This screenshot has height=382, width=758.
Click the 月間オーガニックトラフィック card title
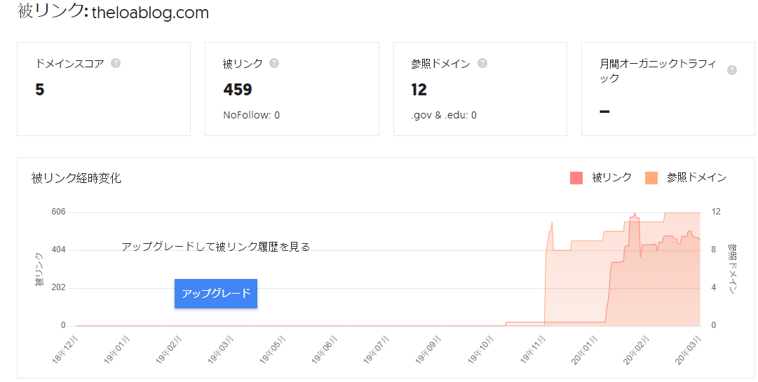(x=658, y=71)
